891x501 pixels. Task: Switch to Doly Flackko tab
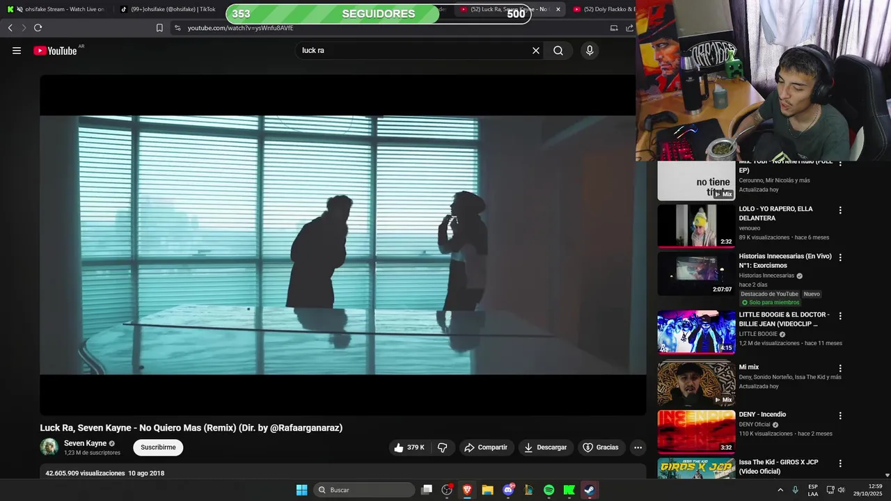[603, 9]
